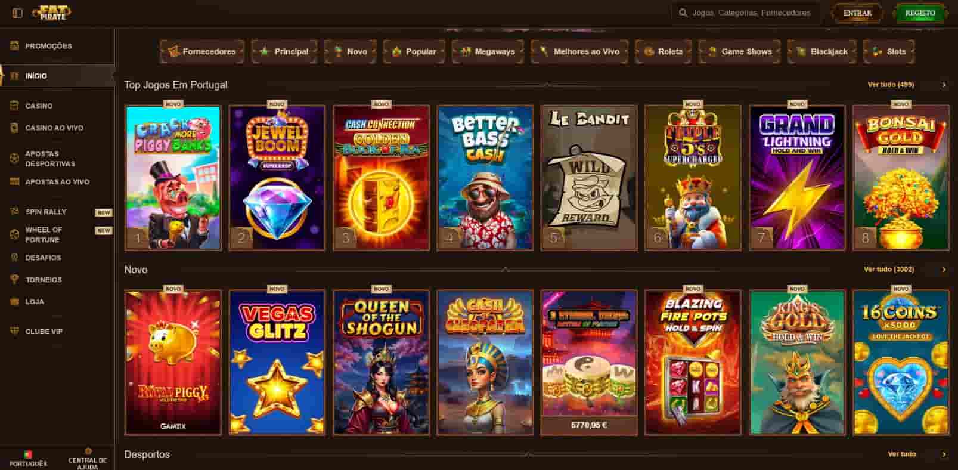Expand the Novo section arrow

(944, 270)
